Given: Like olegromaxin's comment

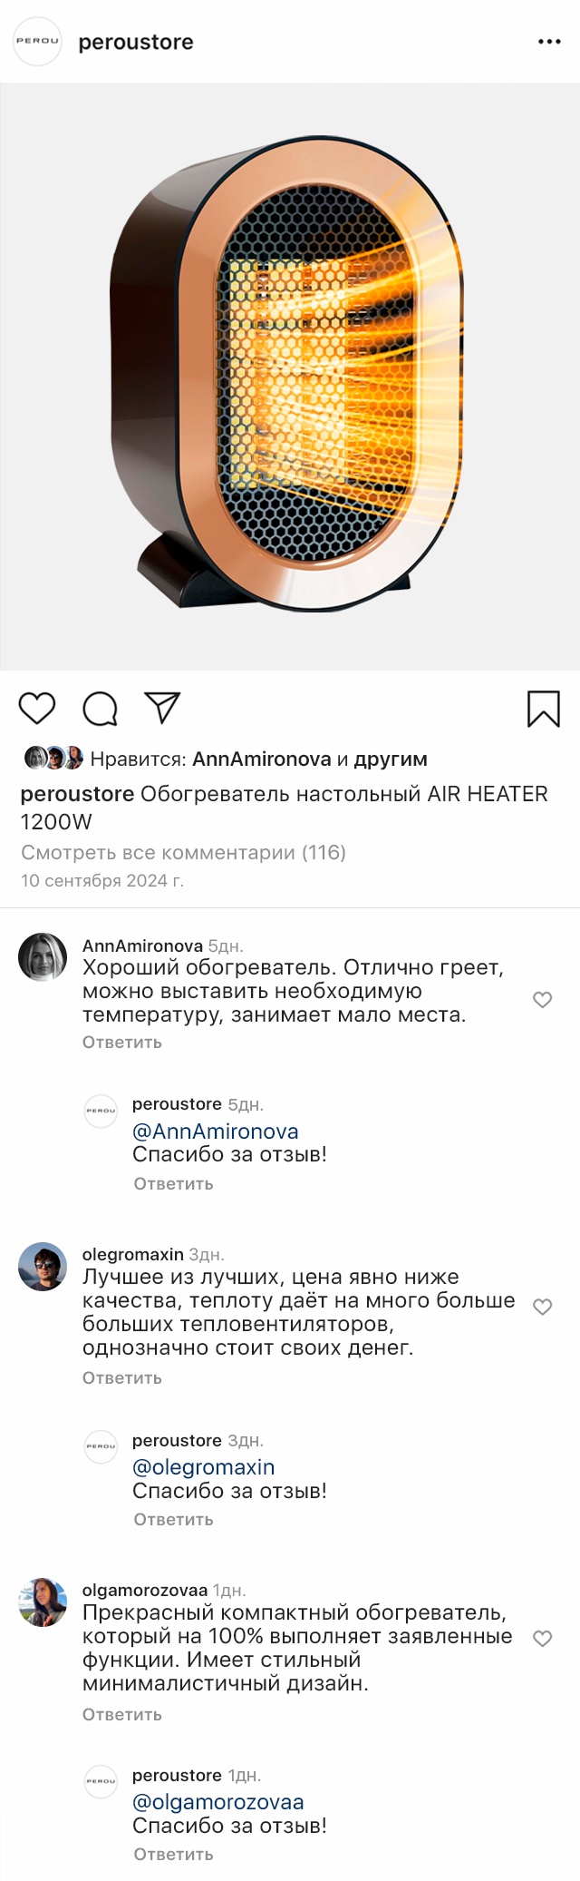Looking at the screenshot, I should [x=542, y=1307].
